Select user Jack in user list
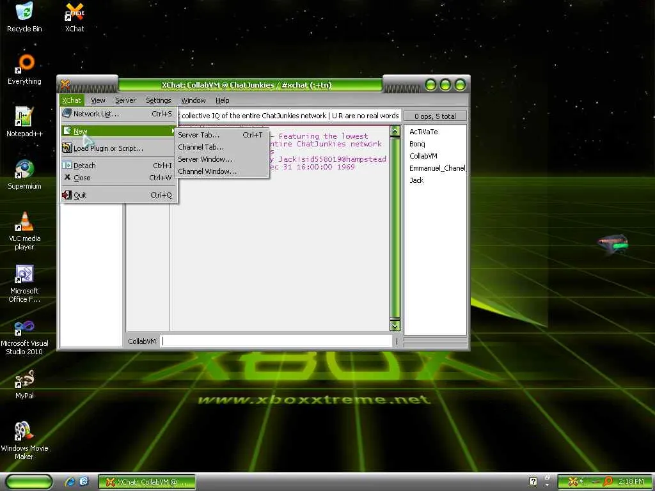The width and height of the screenshot is (655, 491). (416, 180)
